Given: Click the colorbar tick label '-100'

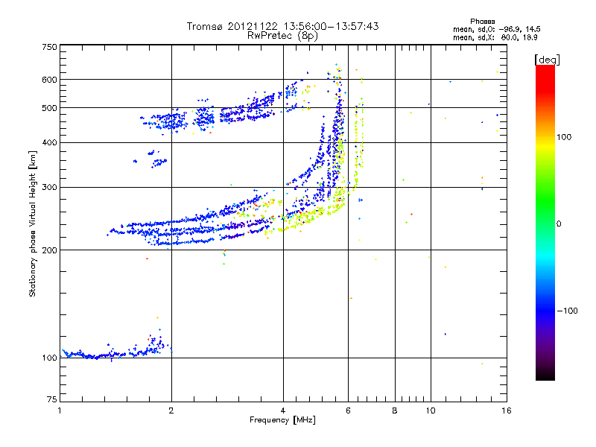Looking at the screenshot, I should coord(567,311).
